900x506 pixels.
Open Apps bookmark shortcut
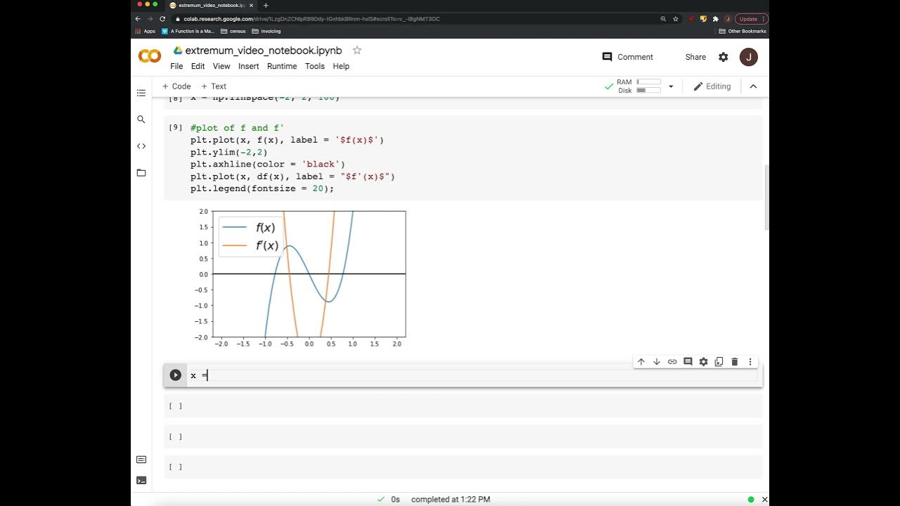[x=145, y=31]
